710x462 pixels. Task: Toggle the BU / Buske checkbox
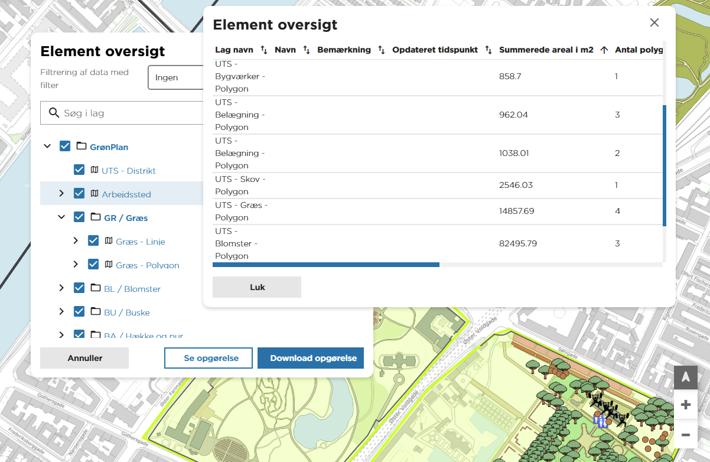pos(79,312)
